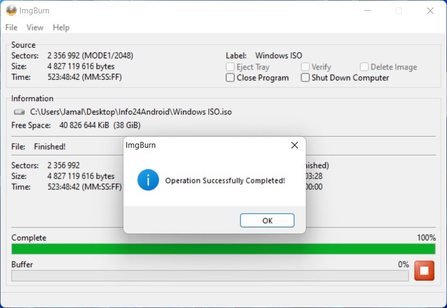The height and width of the screenshot is (308, 447).
Task: Click the red Stop button icon
Action: [424, 271]
